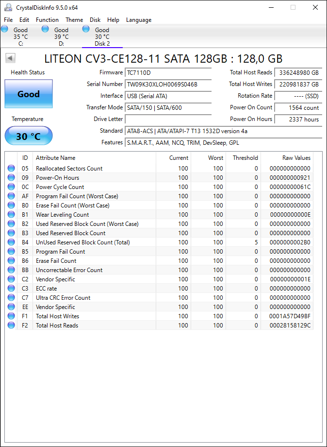
Task: Click status orb of Total Host Writes row
Action: 11,316
